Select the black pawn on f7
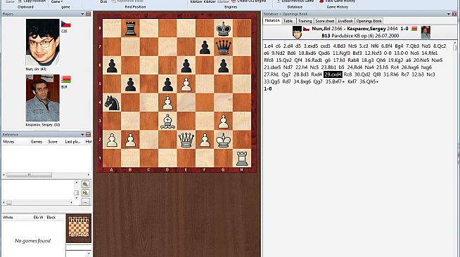 [x=205, y=47]
